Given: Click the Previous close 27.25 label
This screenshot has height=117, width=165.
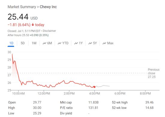Looking at the screenshot, I should coord(154,73).
